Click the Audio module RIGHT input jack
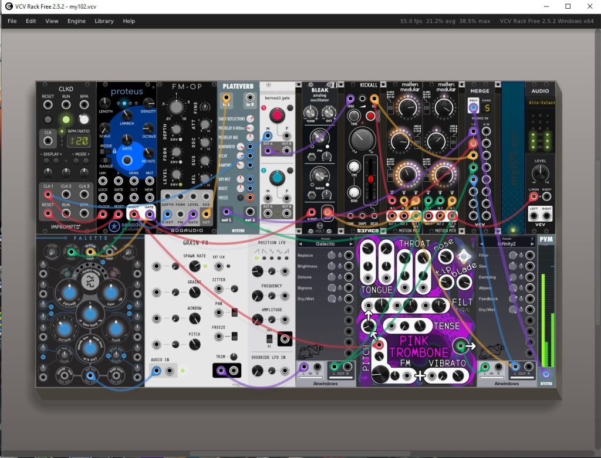This screenshot has width=601, height=458. coord(546,197)
